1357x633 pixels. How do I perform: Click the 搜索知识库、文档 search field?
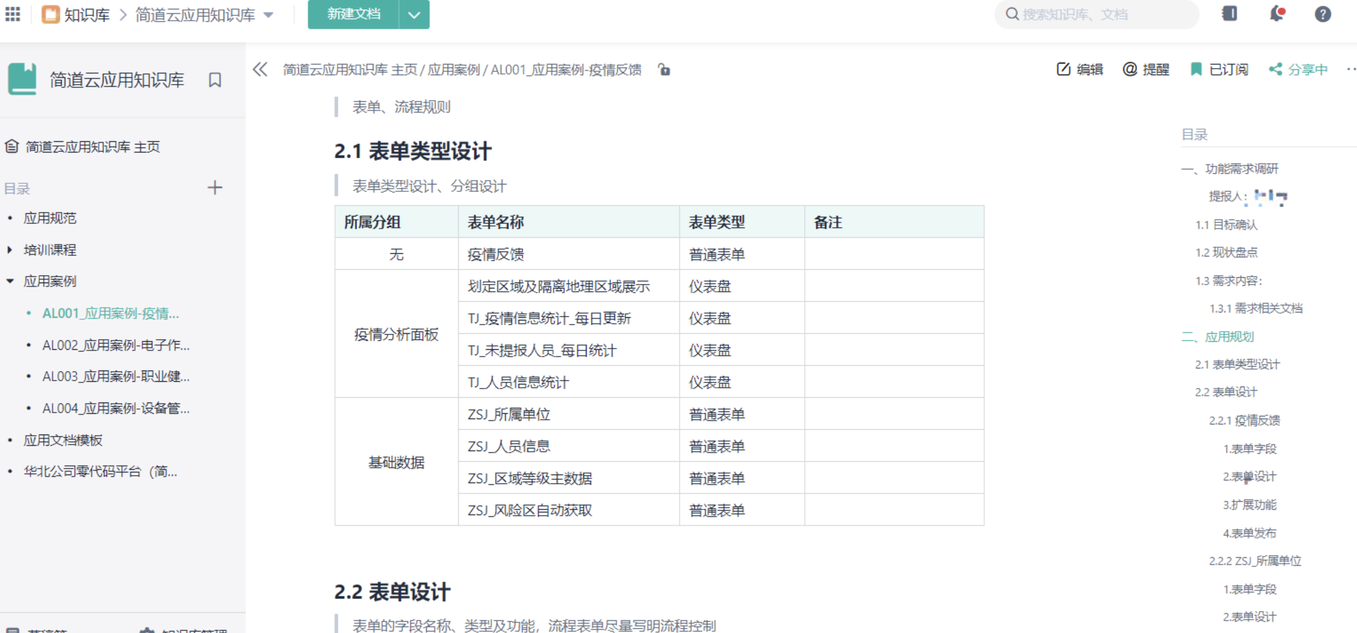pos(1099,15)
